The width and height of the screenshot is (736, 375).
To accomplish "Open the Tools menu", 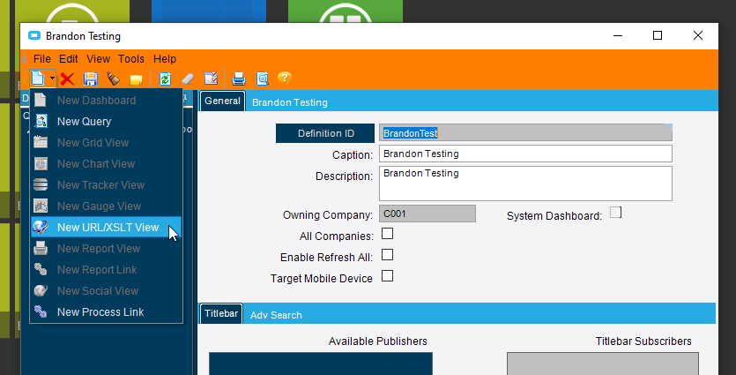I will click(131, 59).
